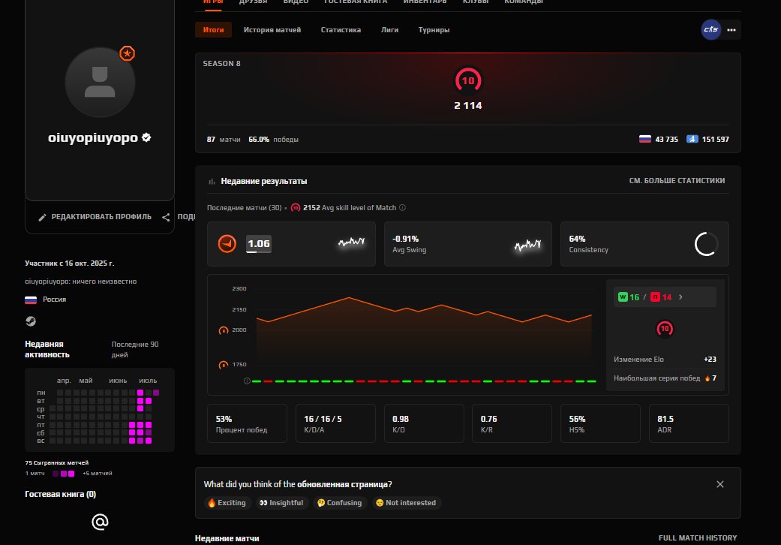Click the 64% Consistency circular gauge
781x545 pixels.
click(x=706, y=244)
